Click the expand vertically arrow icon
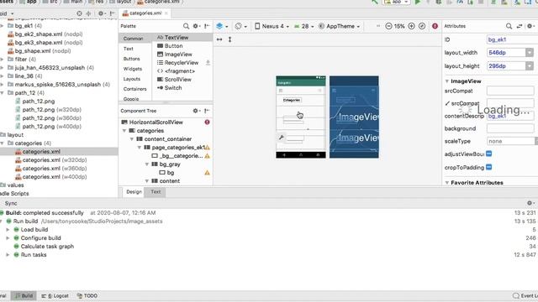This screenshot has width=538, height=302. point(229,39)
